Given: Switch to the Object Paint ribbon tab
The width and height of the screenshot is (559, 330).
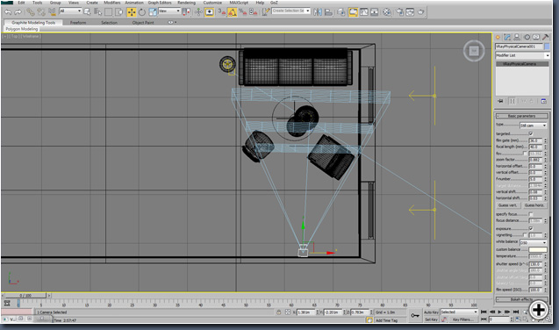Looking at the screenshot, I should pyautogui.click(x=143, y=23).
